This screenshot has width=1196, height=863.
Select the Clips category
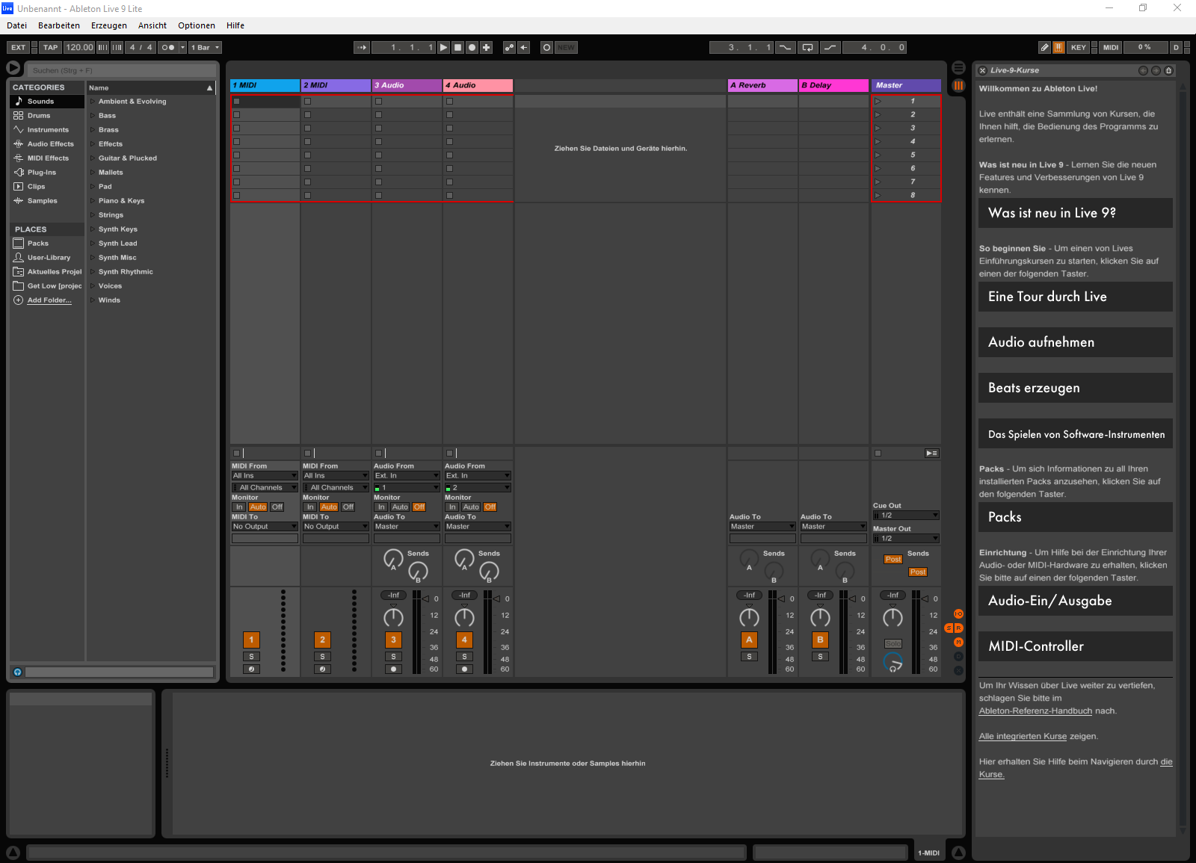coord(36,186)
